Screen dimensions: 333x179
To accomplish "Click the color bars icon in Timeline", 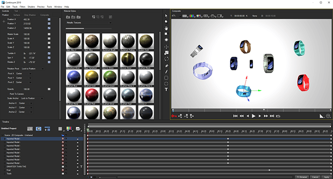I will [69, 128].
